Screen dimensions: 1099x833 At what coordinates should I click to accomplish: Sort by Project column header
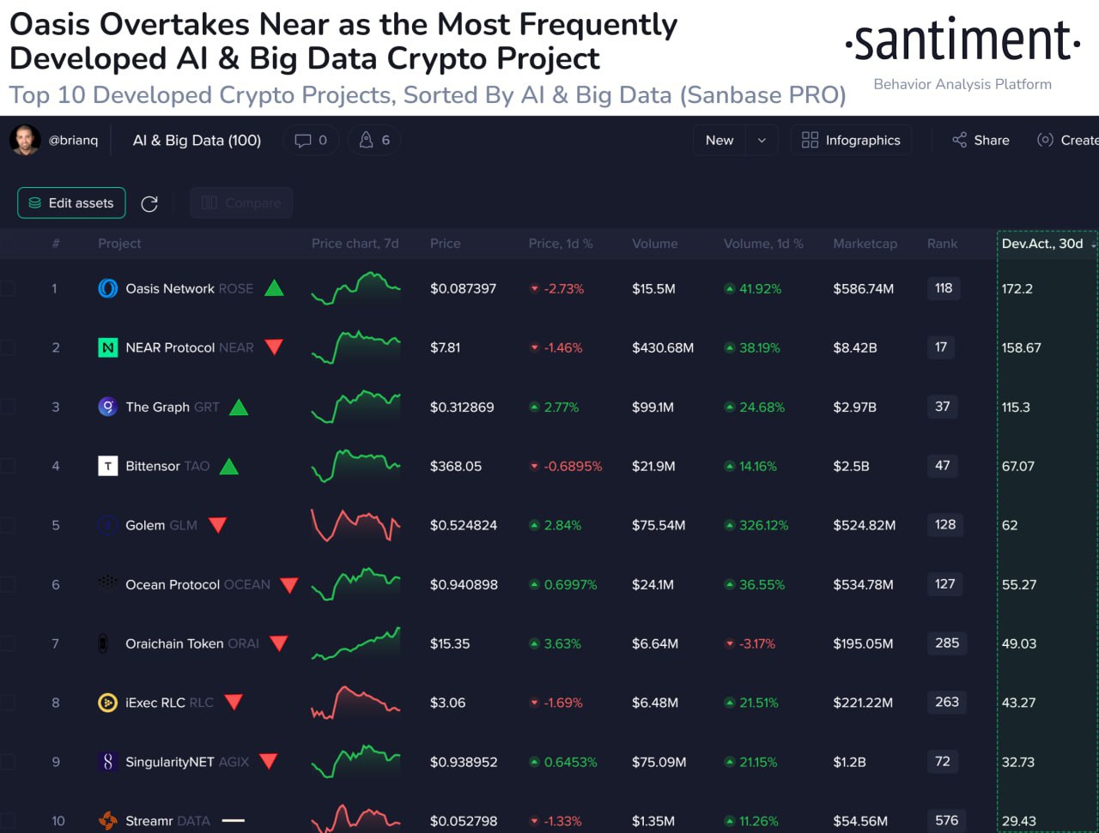(119, 244)
